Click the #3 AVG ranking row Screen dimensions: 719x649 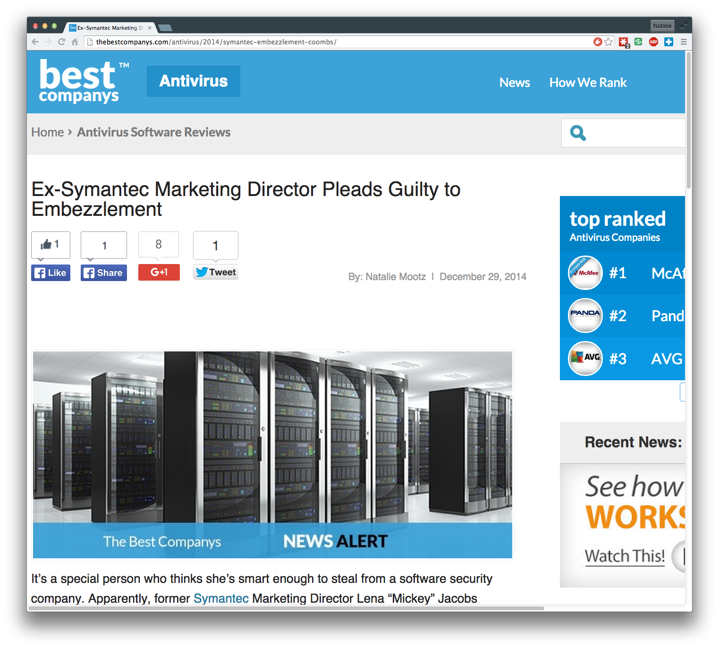(x=622, y=359)
